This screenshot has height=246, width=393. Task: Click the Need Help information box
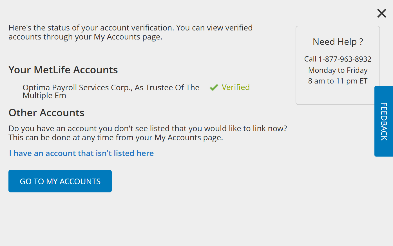point(338,65)
